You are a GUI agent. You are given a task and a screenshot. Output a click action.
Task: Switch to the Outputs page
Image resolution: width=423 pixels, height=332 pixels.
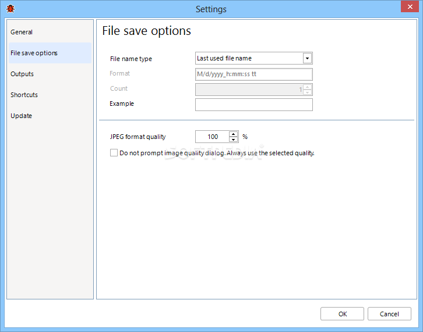pyautogui.click(x=22, y=74)
